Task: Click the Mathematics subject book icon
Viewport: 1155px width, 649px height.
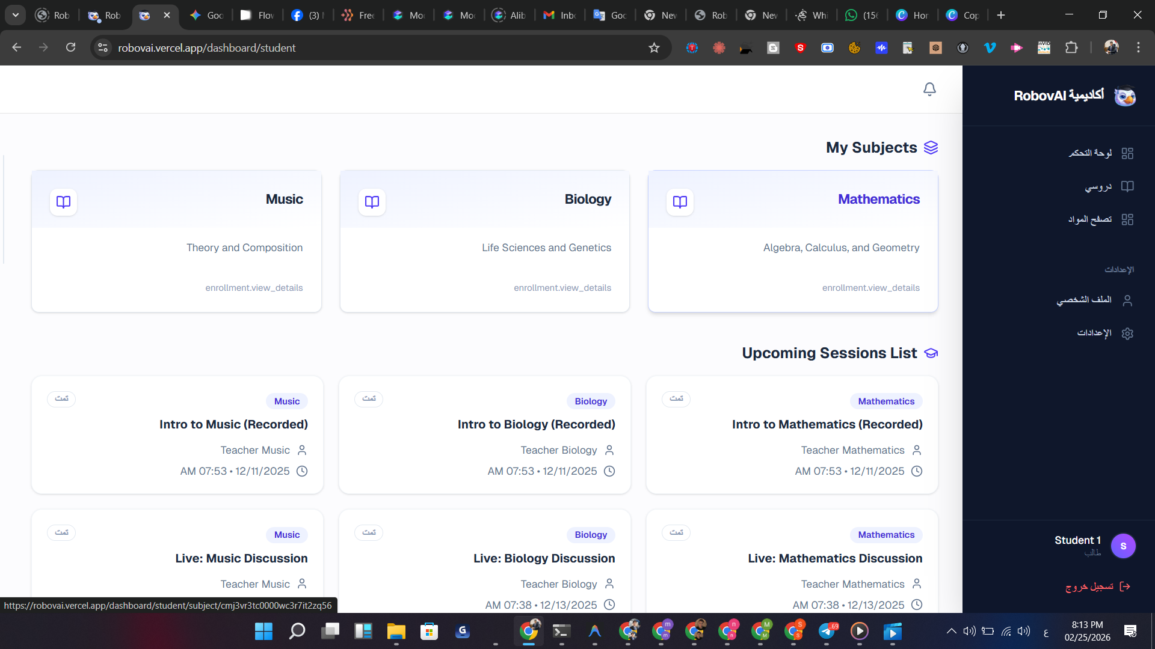Action: tap(680, 202)
